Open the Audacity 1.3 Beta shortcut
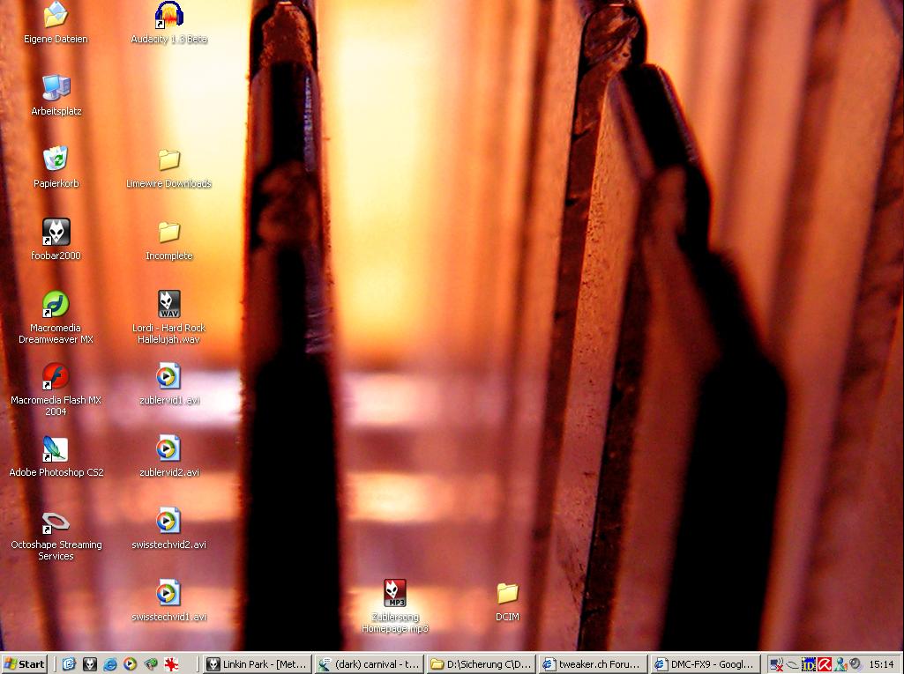The height and width of the screenshot is (674, 904). tap(168, 15)
